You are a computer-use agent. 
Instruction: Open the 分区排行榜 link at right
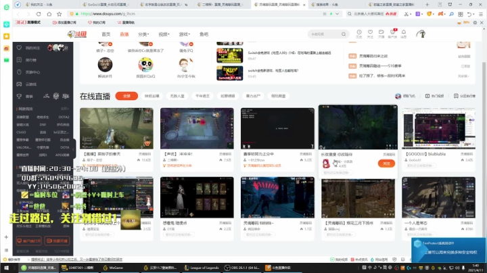point(464,96)
